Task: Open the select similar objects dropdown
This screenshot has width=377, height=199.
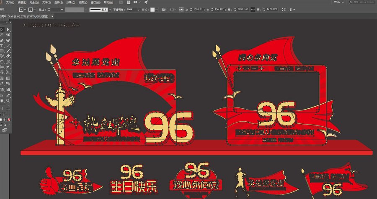Action: 292,10
